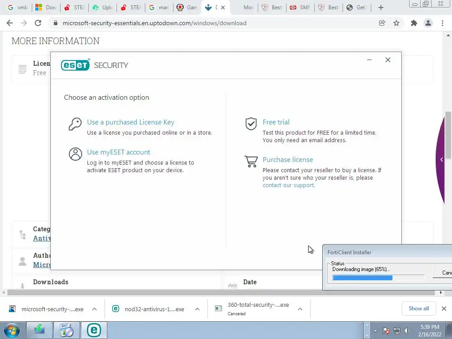Image resolution: width=452 pixels, height=339 pixels.
Task: Click the ESET taskbar icon
Action: pyautogui.click(x=94, y=330)
